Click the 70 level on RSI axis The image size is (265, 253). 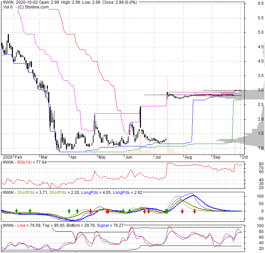(261, 168)
